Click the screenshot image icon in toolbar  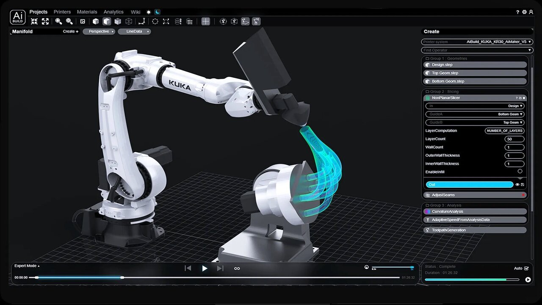coord(83,21)
